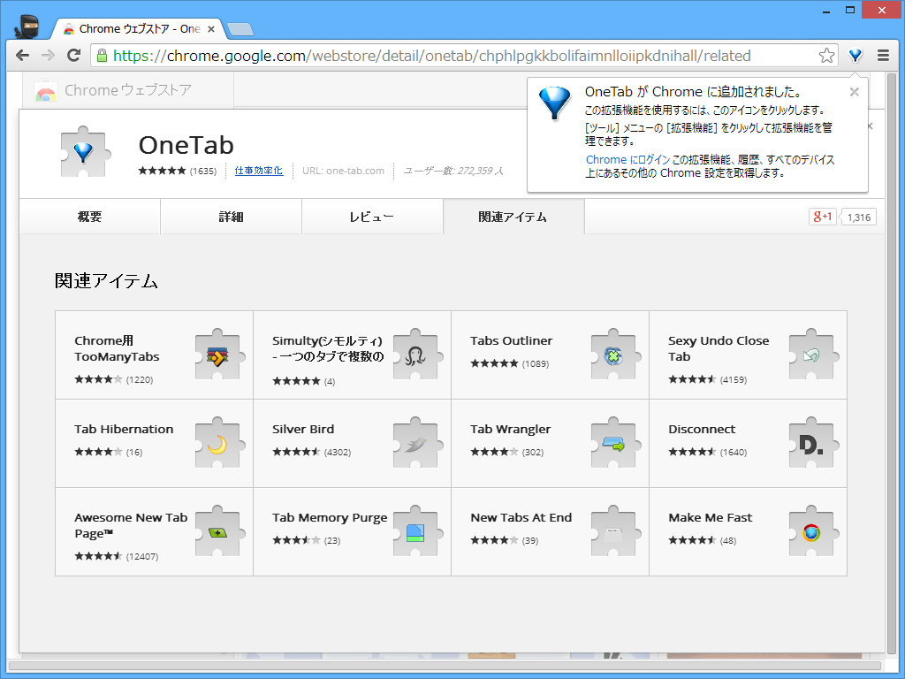Click the back navigation arrow
Screen dimensions: 905x679
(22, 55)
